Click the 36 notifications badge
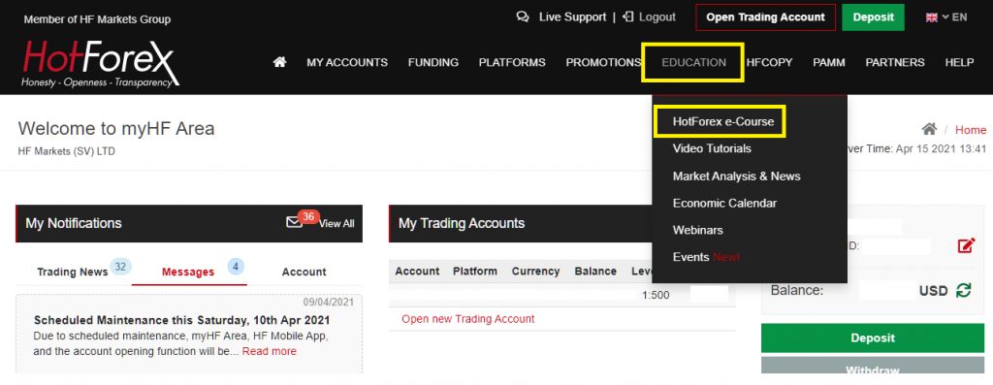 click(308, 216)
